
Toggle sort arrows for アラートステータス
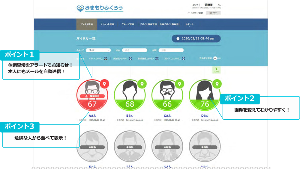(x=106, y=59)
